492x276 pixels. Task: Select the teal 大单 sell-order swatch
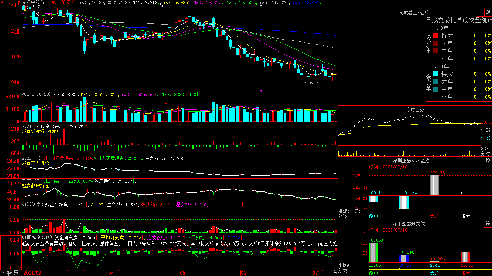pyautogui.click(x=435, y=82)
